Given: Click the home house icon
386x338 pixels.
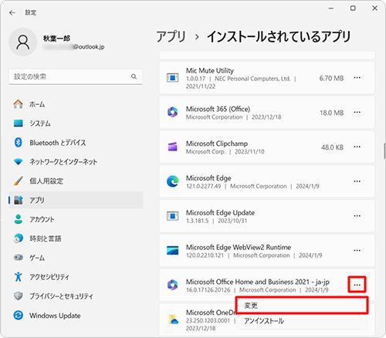Looking at the screenshot, I should click(x=18, y=104).
